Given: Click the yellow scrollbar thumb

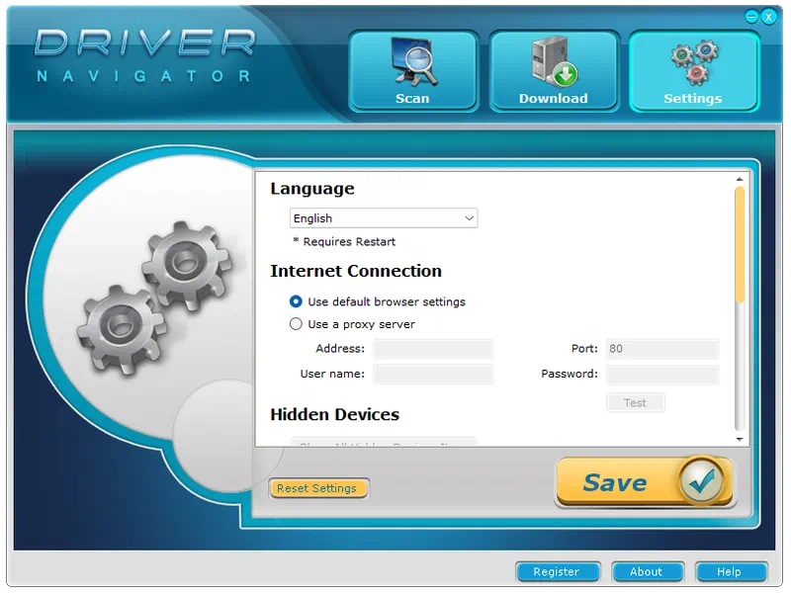Looking at the screenshot, I should click(740, 244).
